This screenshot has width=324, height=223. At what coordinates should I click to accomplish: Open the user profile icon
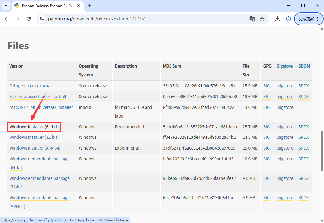[289, 19]
